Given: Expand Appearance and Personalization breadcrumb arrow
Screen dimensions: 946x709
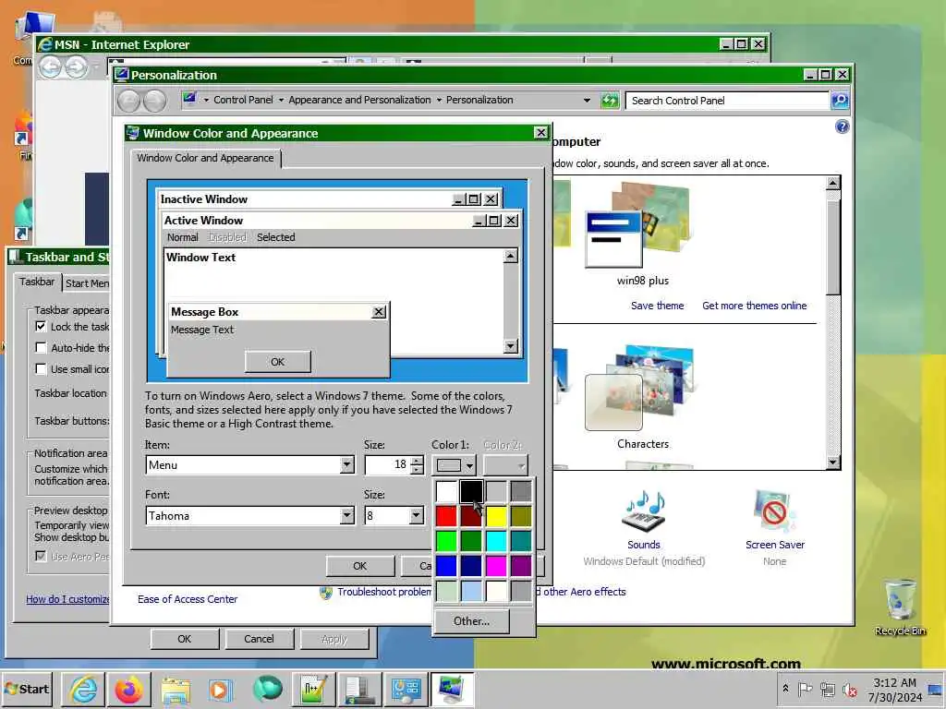Looking at the screenshot, I should coord(439,100).
